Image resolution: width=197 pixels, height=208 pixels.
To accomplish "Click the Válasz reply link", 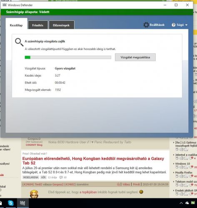I will pos(126,184).
